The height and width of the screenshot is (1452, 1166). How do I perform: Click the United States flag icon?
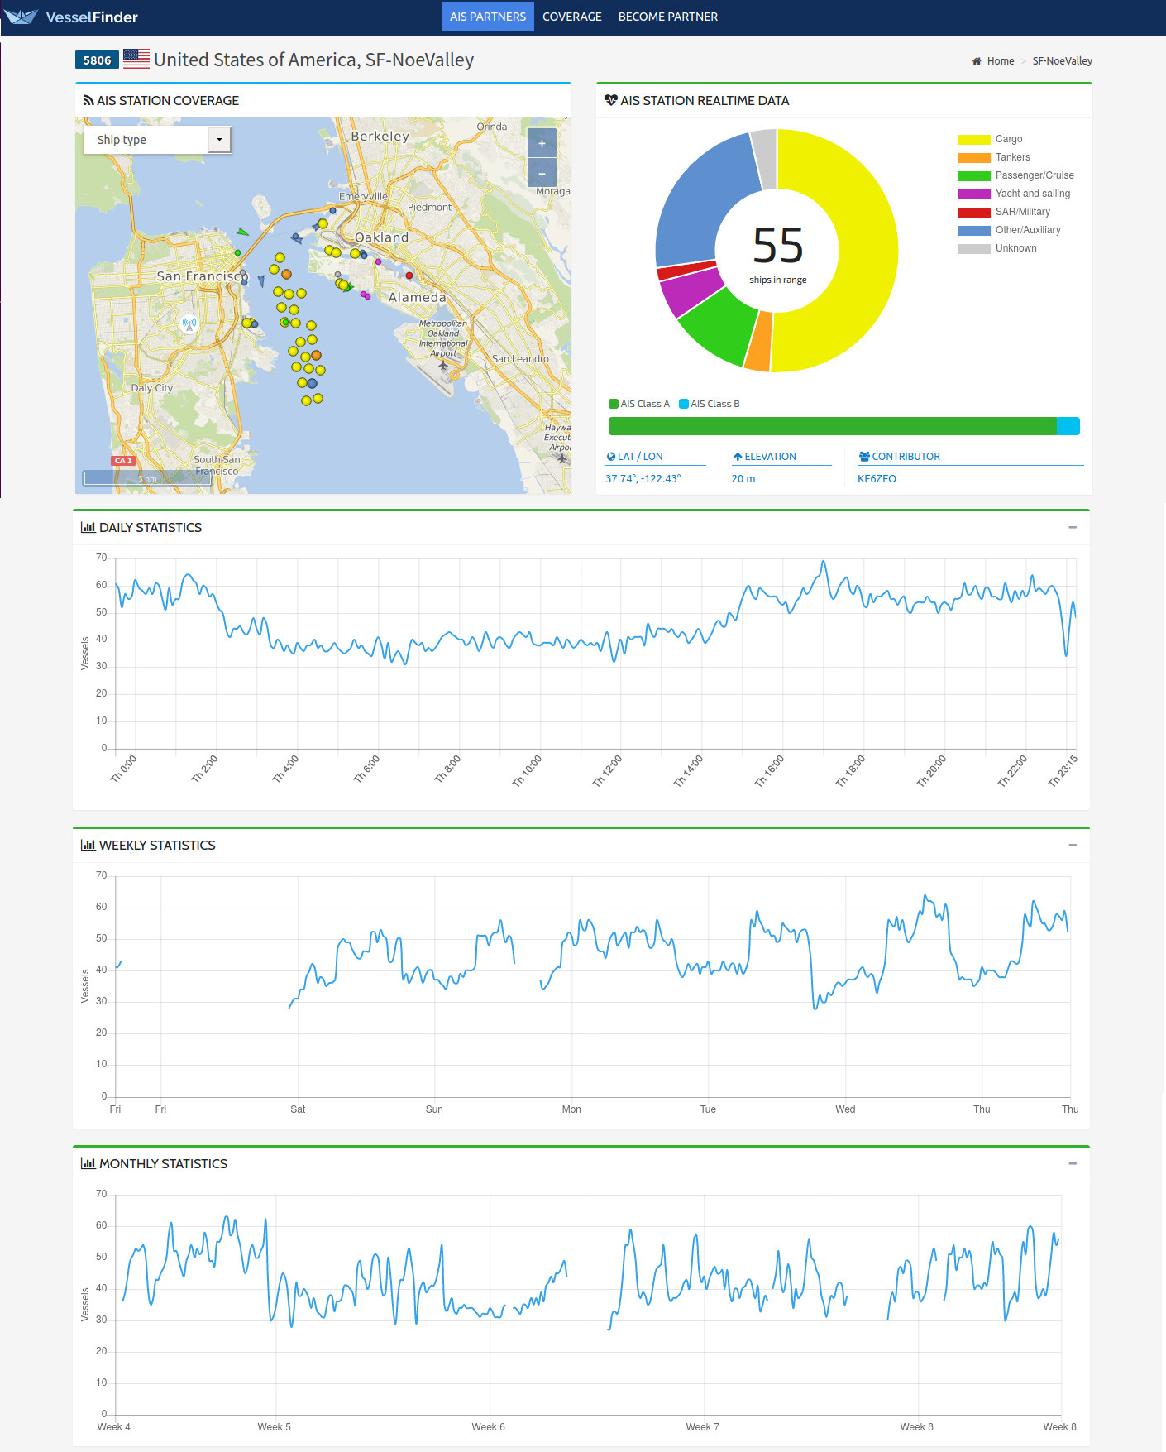click(x=136, y=59)
